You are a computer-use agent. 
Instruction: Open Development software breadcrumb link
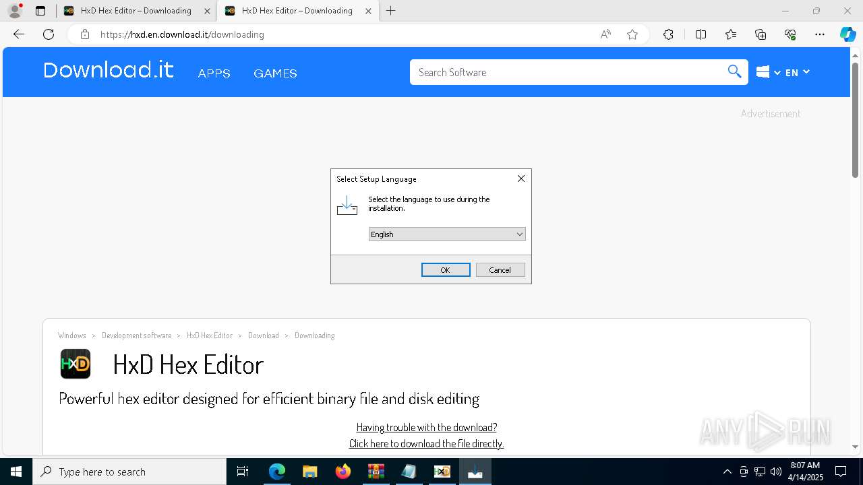click(136, 335)
